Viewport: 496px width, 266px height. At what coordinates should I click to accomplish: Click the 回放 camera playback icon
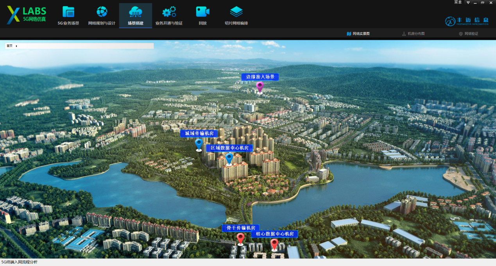tap(202, 12)
